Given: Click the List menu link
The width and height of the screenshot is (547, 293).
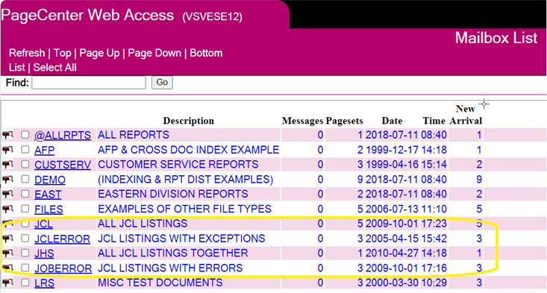Looking at the screenshot, I should (16, 67).
